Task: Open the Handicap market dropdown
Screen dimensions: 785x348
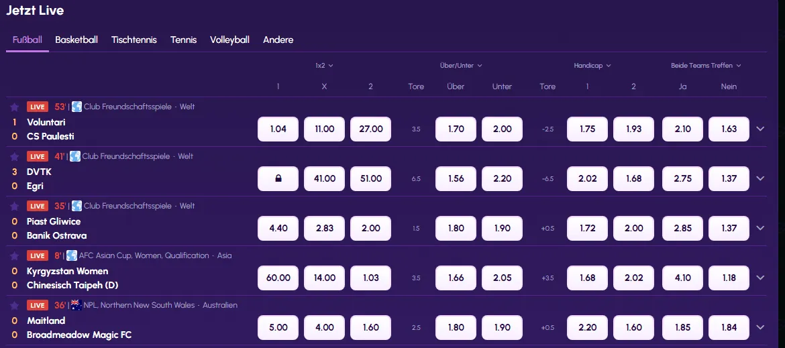Action: coord(592,66)
